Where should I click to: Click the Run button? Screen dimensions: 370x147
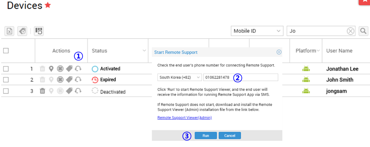[206, 136]
